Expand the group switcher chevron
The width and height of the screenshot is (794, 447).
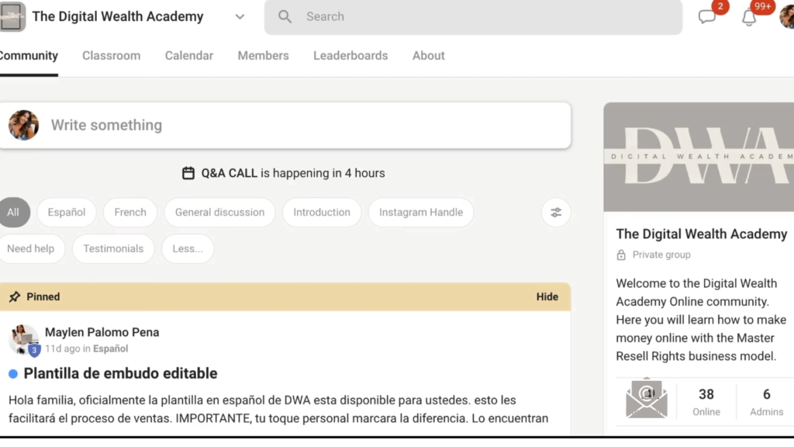pos(240,17)
